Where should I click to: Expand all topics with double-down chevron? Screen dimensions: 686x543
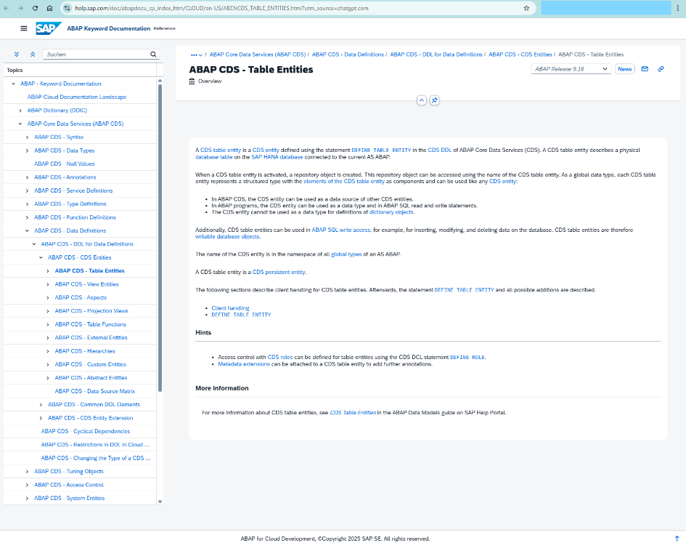(x=17, y=55)
